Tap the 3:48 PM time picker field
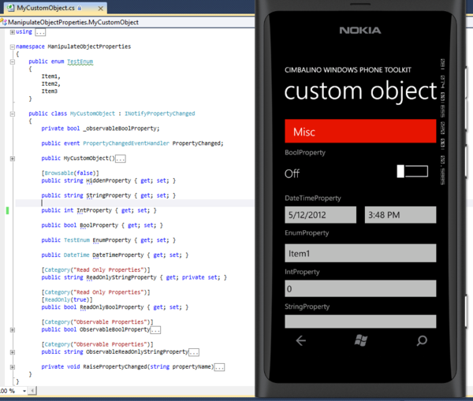 click(x=400, y=215)
